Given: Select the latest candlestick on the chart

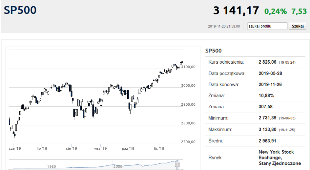Looking at the screenshot, I should pos(182,63).
